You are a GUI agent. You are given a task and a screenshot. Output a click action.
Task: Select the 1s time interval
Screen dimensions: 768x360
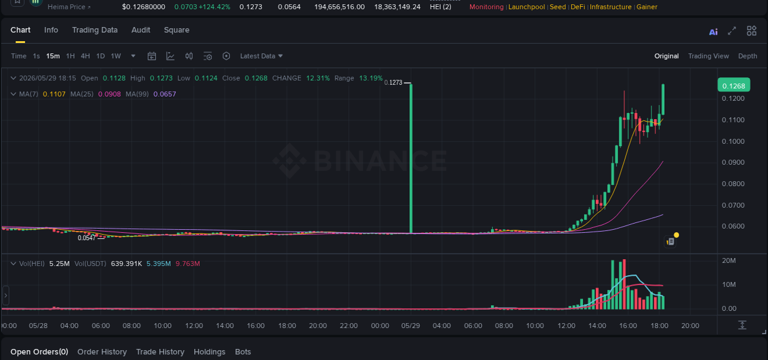coord(36,56)
